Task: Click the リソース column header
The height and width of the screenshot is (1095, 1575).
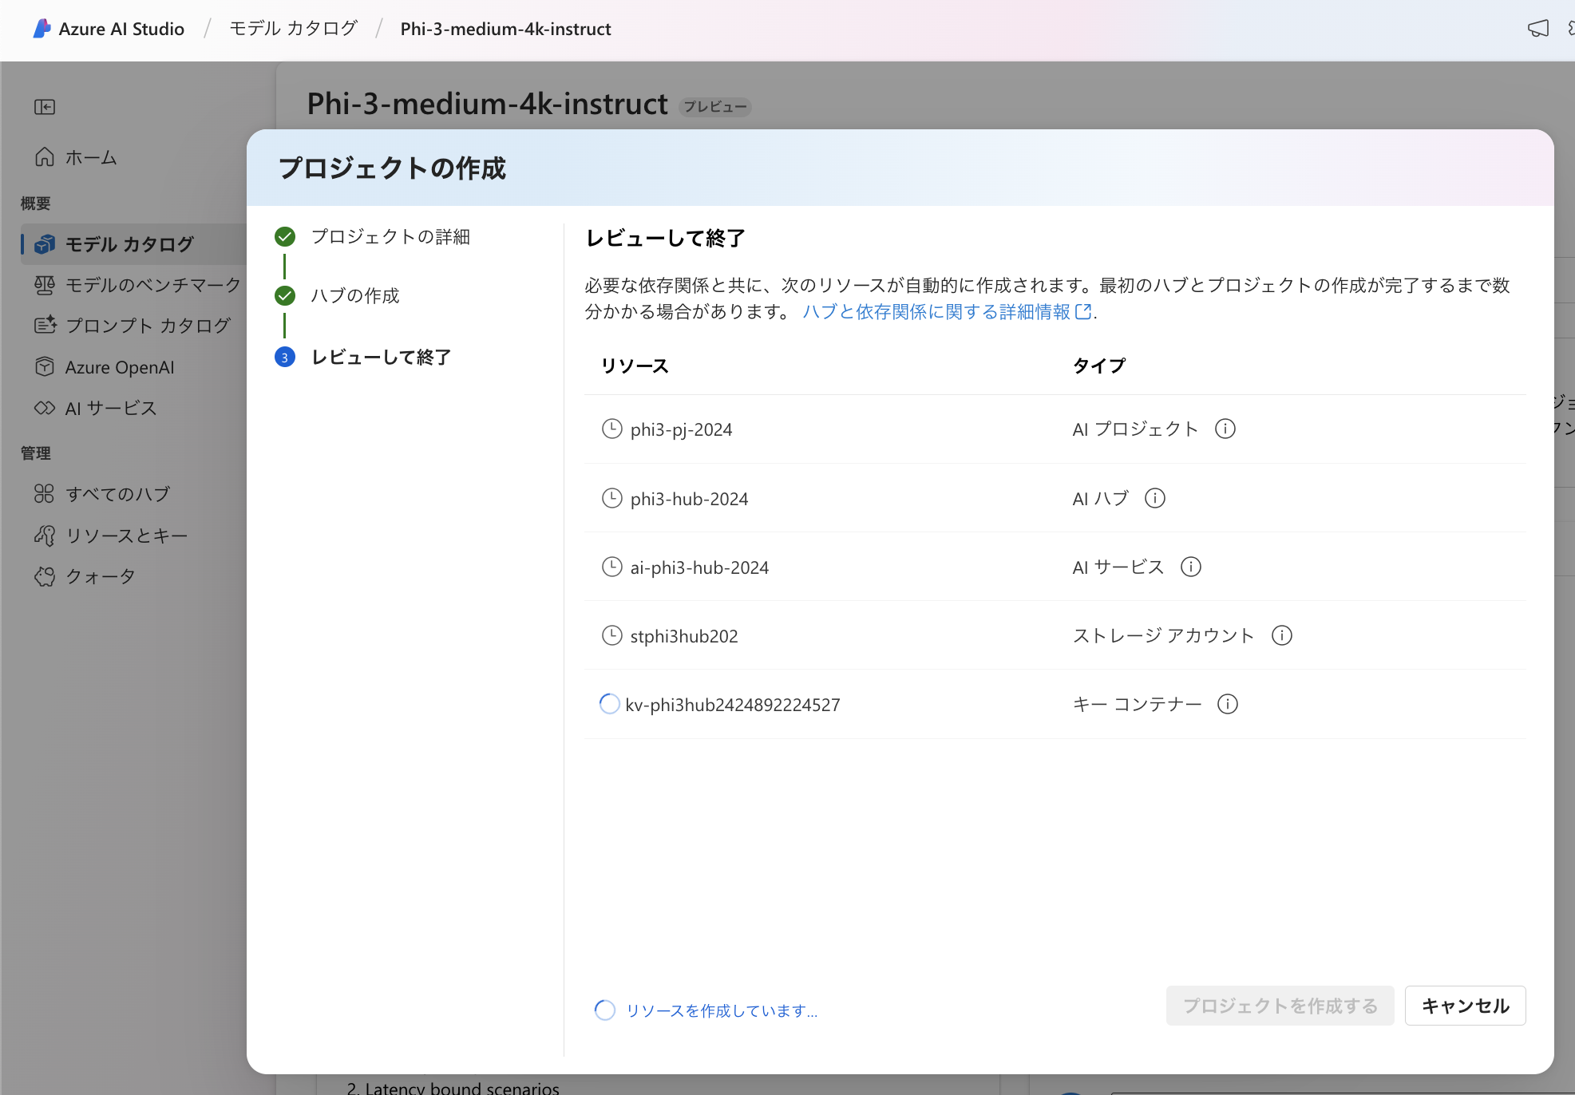Action: 635,366
